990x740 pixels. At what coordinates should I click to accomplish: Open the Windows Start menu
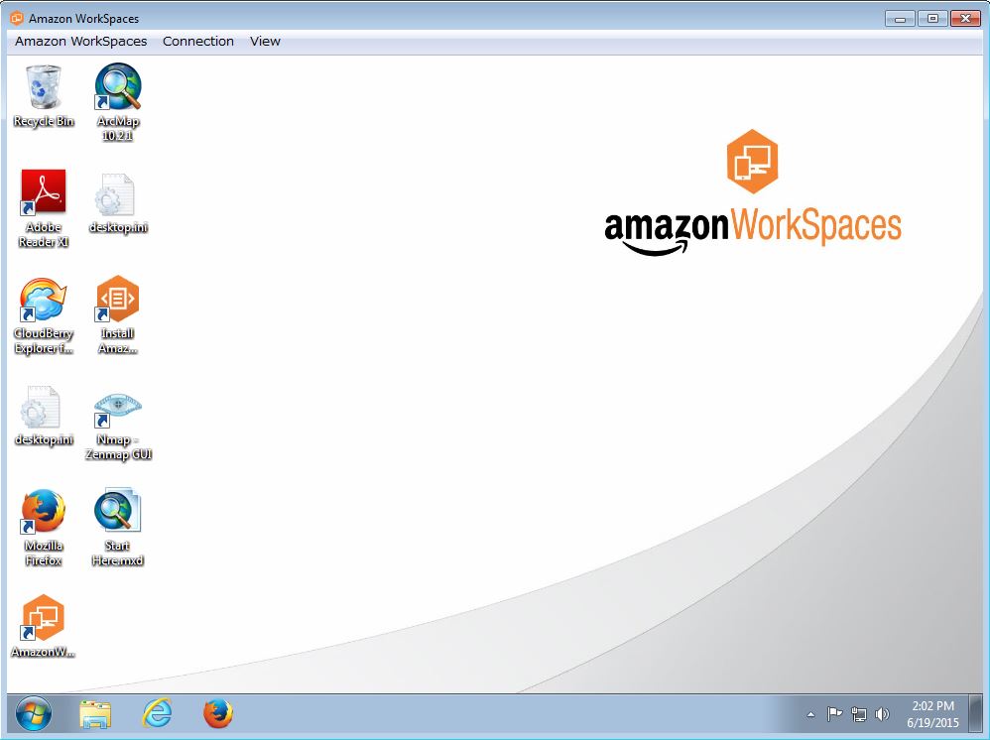(x=33, y=715)
